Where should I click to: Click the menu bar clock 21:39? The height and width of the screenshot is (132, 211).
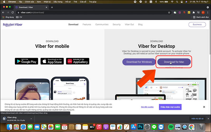click(199, 2)
